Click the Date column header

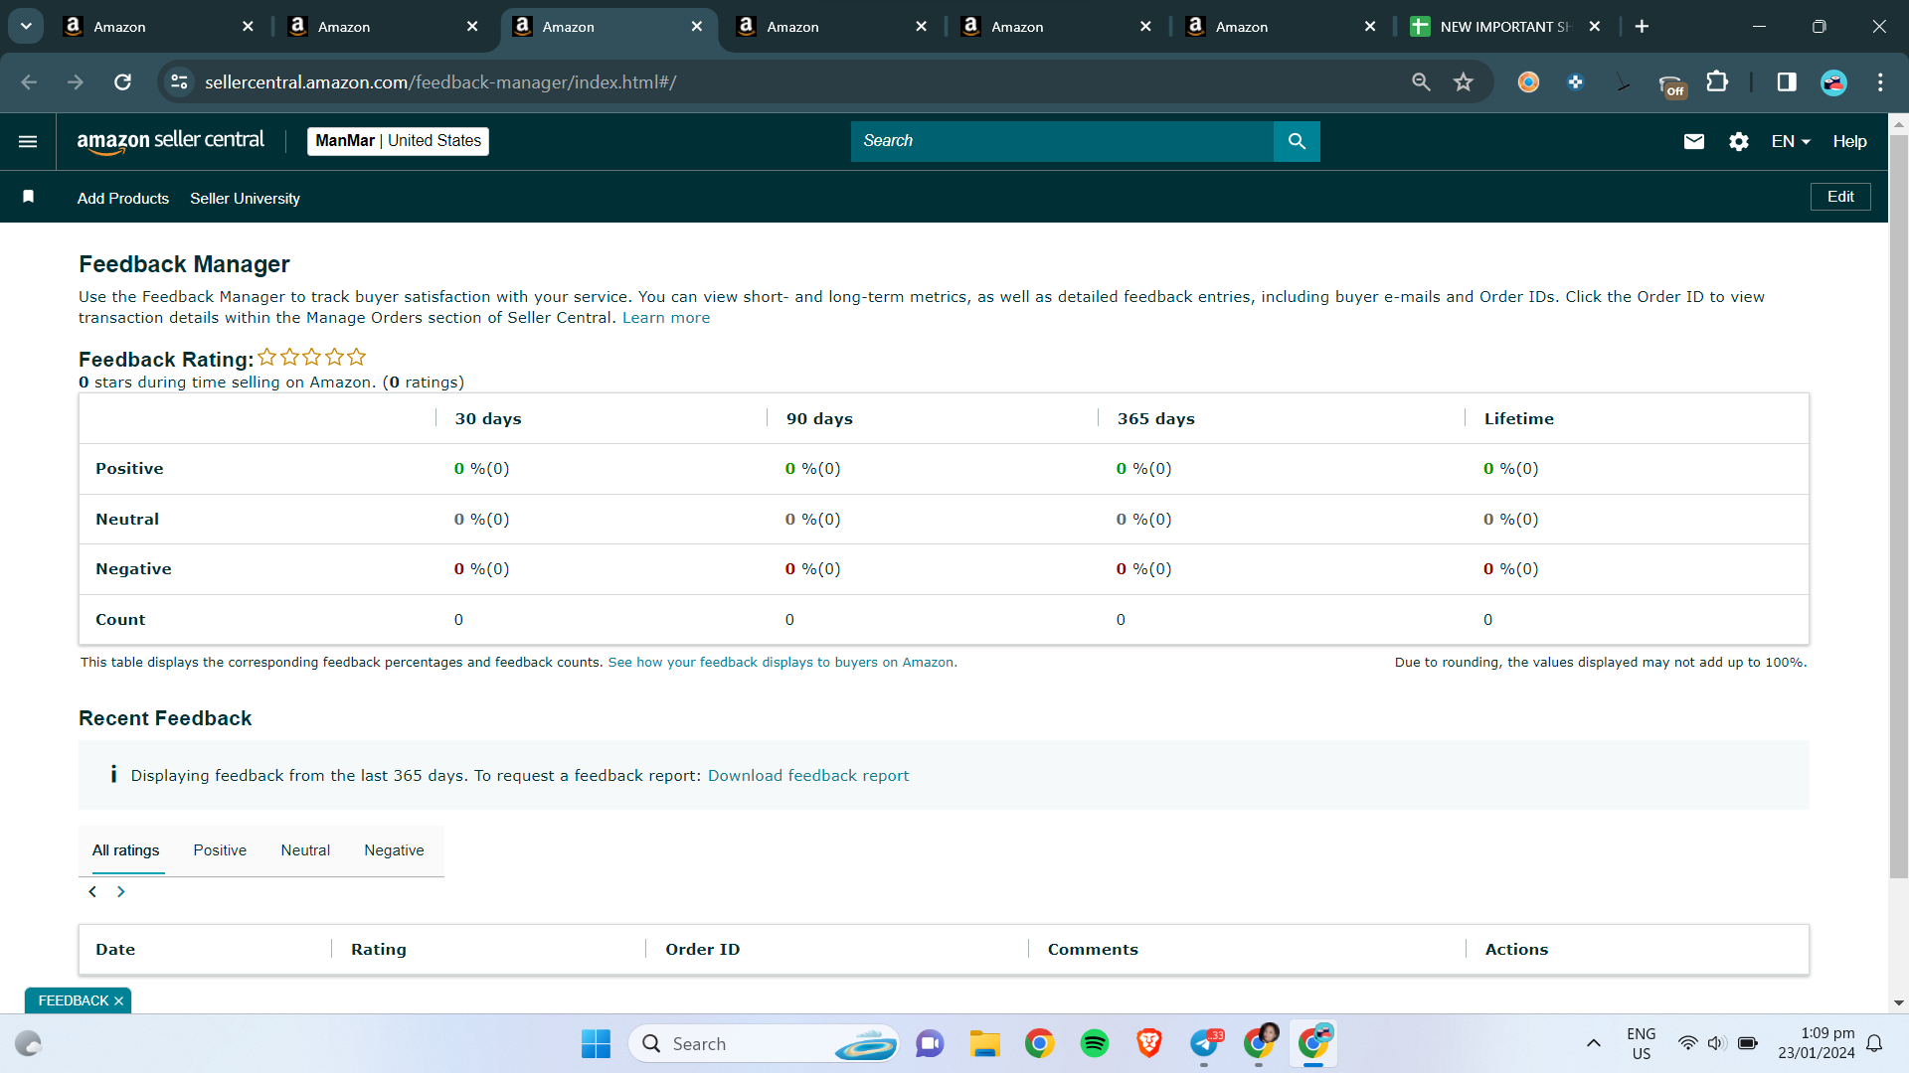coord(115,950)
